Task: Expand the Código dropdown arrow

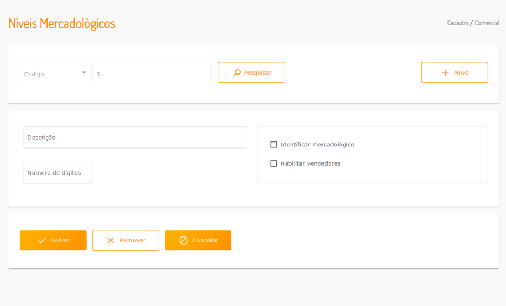Action: [x=84, y=73]
